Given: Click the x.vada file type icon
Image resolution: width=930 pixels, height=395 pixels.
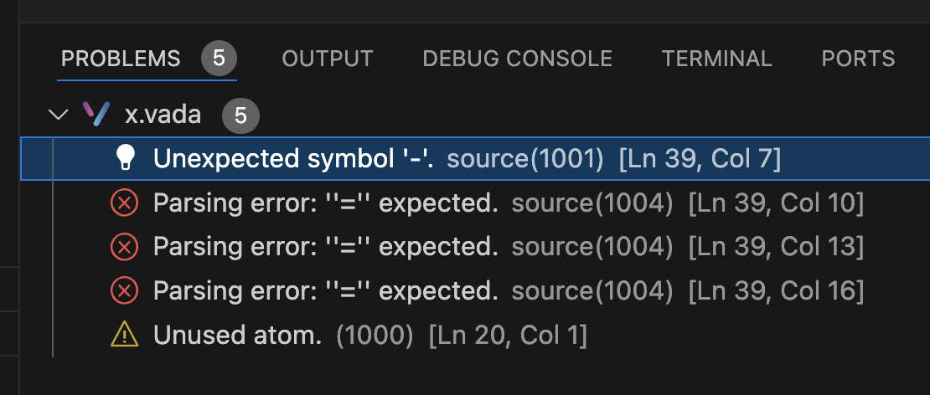Looking at the screenshot, I should (x=96, y=115).
